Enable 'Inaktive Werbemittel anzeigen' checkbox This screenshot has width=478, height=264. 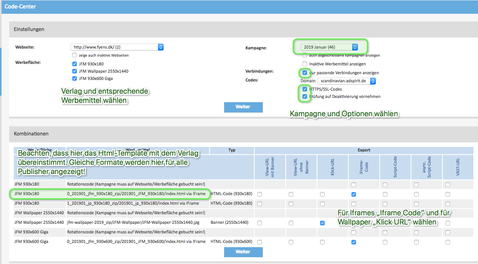pyautogui.click(x=305, y=64)
